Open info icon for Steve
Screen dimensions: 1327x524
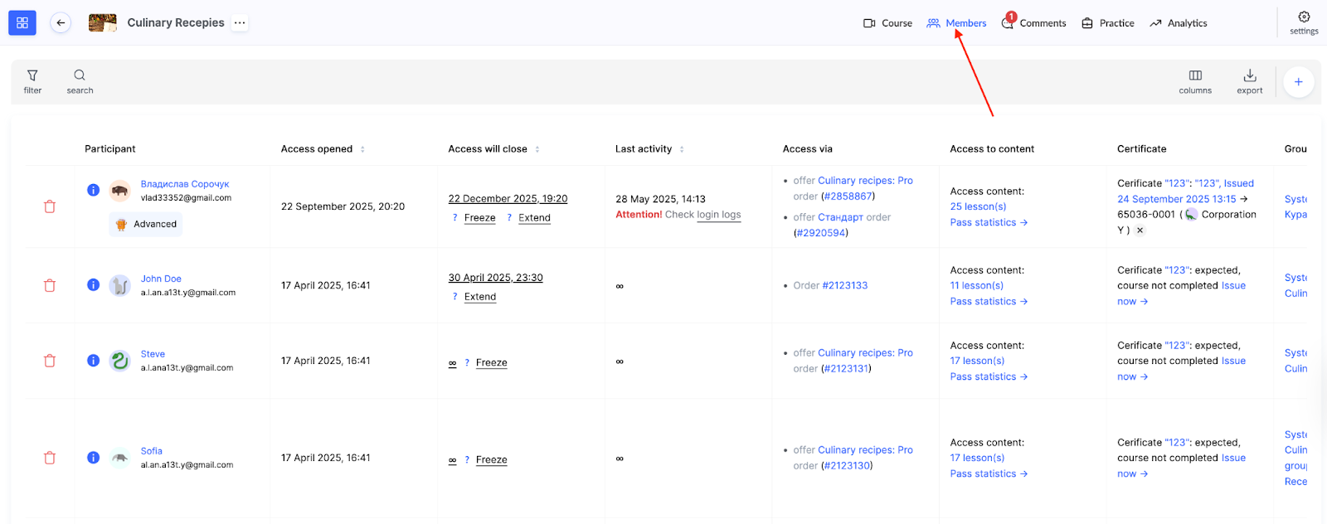click(94, 361)
